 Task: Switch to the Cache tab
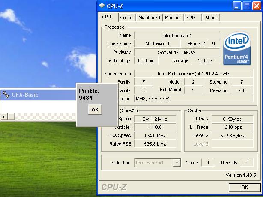click(x=127, y=18)
